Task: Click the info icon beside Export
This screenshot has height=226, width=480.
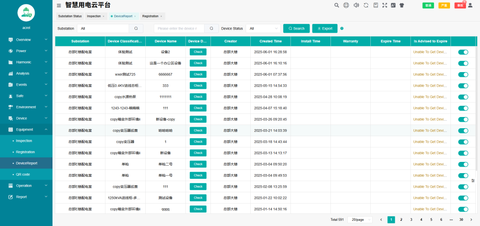Action: click(342, 29)
